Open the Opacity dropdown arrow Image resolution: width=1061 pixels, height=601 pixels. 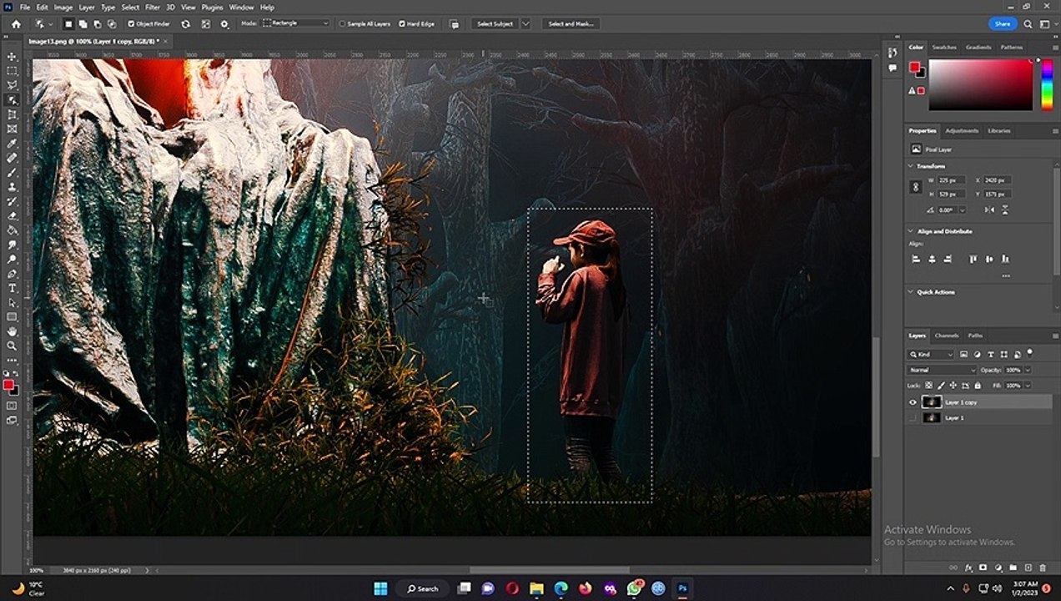pos(1027,370)
